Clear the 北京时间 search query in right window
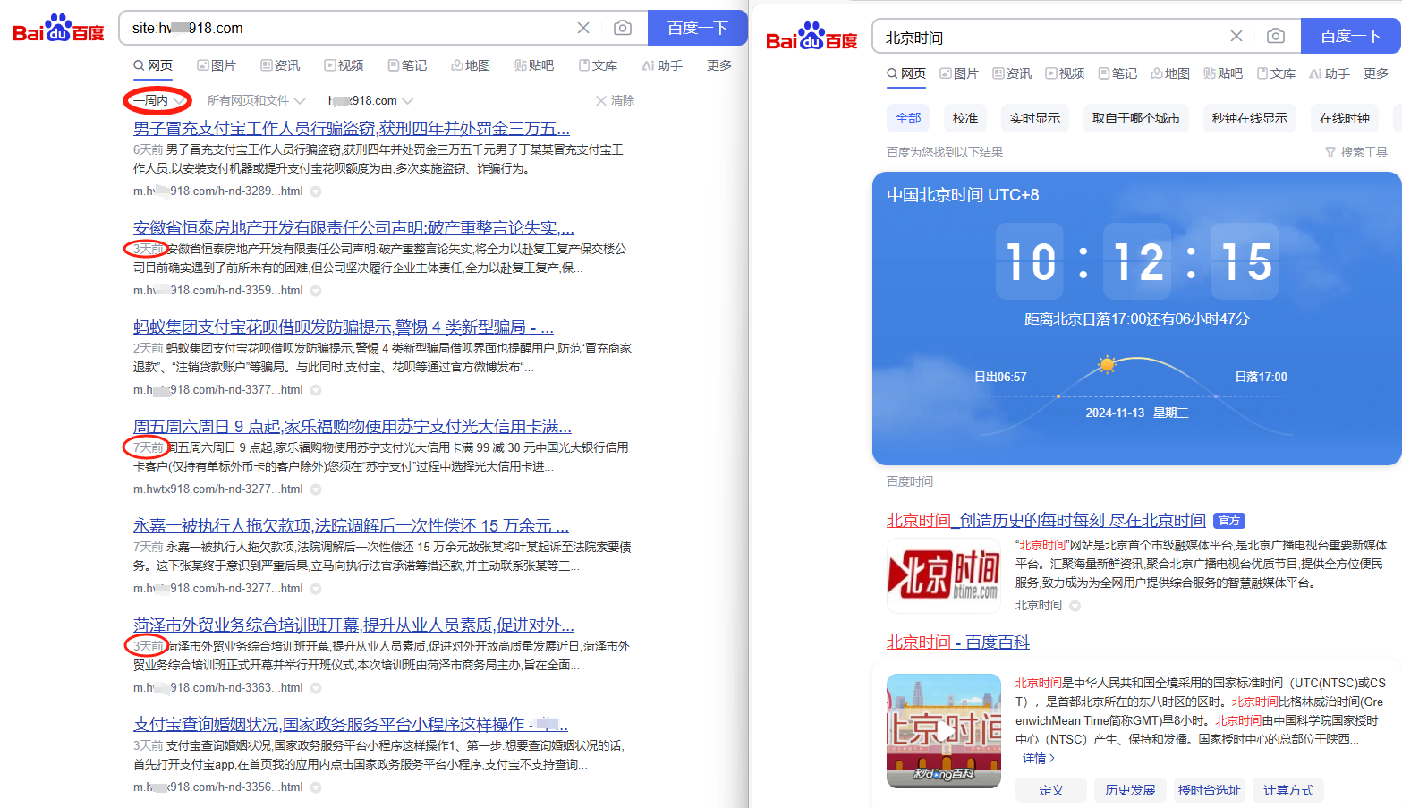1402x808 pixels. (x=1236, y=36)
